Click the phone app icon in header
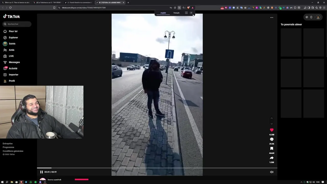The width and height of the screenshot is (327, 184). point(311,17)
